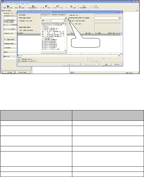Open the Help menu
This screenshot has width=144, height=177.
pyautogui.click(x=23, y=4)
